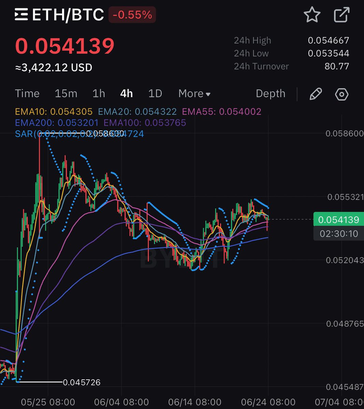Add ETH/BTC to favorites with star icon
This screenshot has height=409, width=364.
click(312, 15)
